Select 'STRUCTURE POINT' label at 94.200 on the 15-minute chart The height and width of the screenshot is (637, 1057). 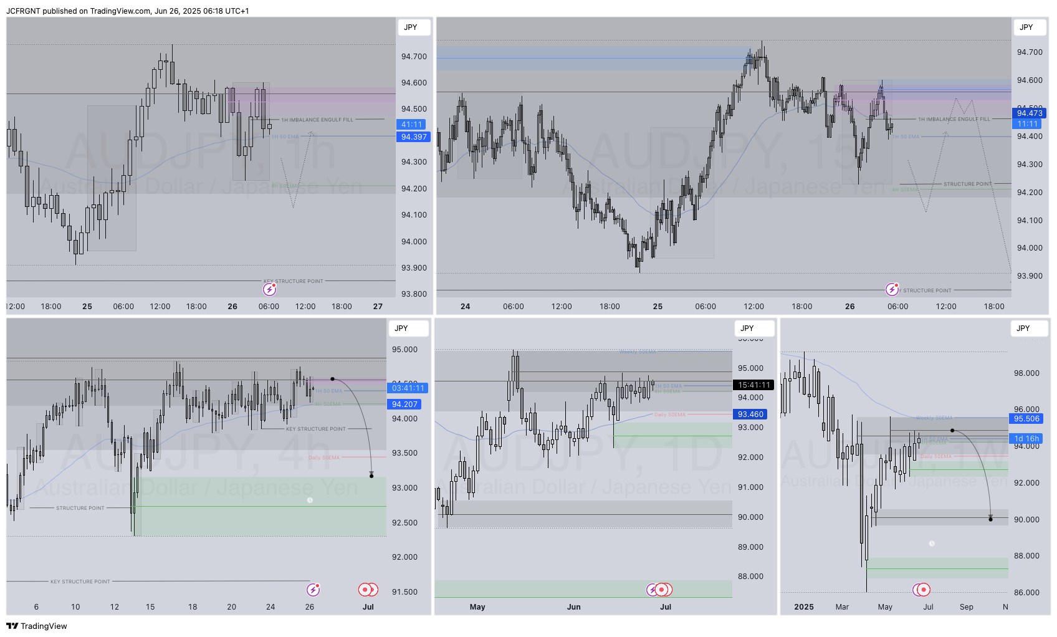click(x=967, y=184)
